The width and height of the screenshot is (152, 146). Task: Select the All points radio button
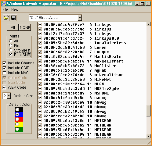(11, 41)
